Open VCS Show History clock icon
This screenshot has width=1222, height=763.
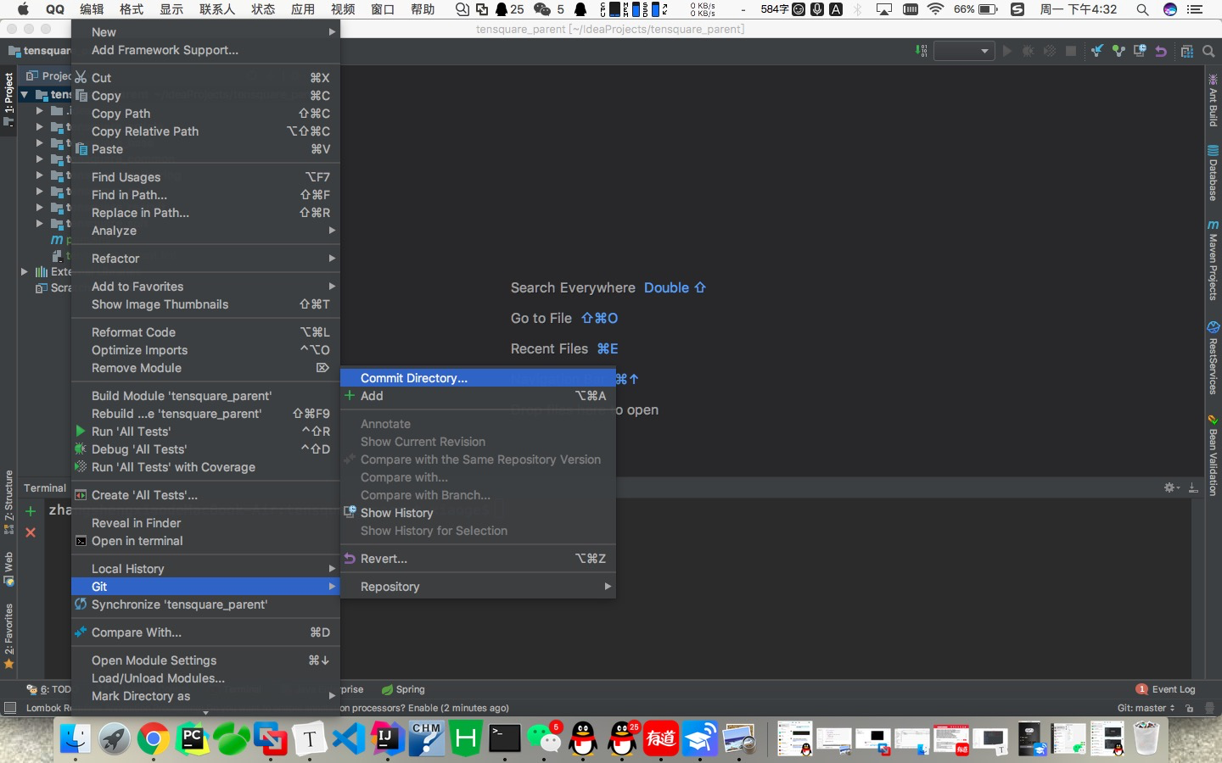point(1140,51)
